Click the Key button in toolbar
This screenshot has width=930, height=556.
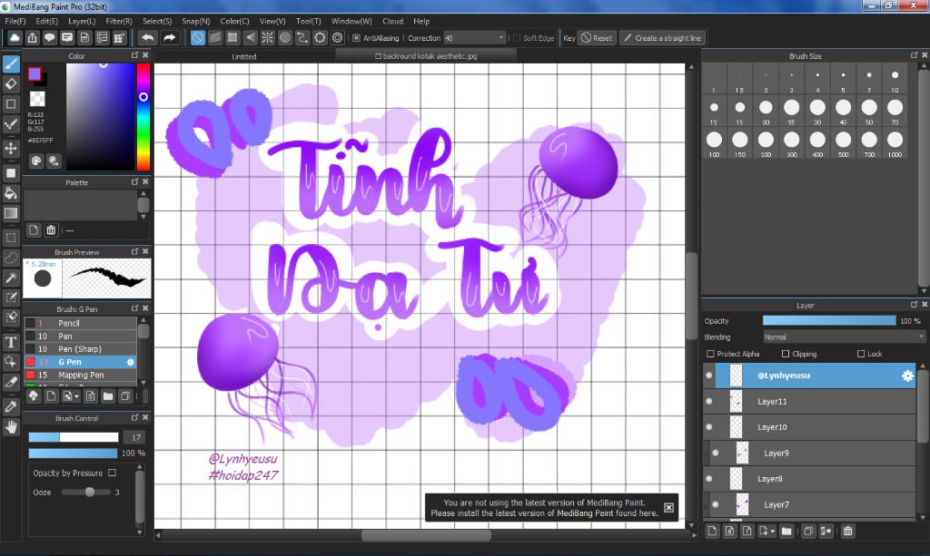[x=569, y=38]
